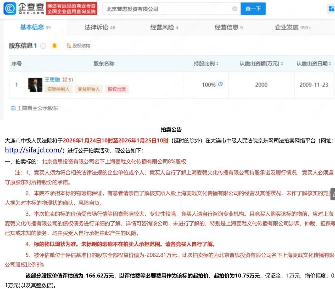The image size is (335, 289).
Task: Click the blue app grid icon at top right
Action: (x=331, y=9)
